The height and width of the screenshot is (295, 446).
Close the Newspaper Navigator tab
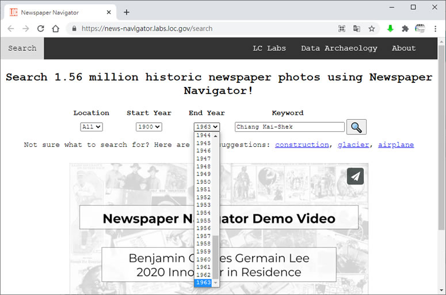109,12
